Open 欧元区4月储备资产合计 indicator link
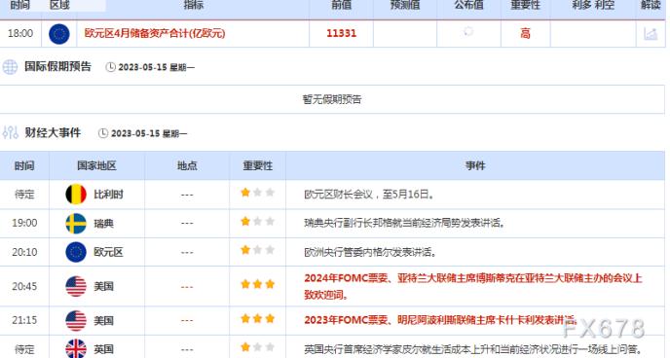The height and width of the screenshot is (358, 670). tap(155, 33)
